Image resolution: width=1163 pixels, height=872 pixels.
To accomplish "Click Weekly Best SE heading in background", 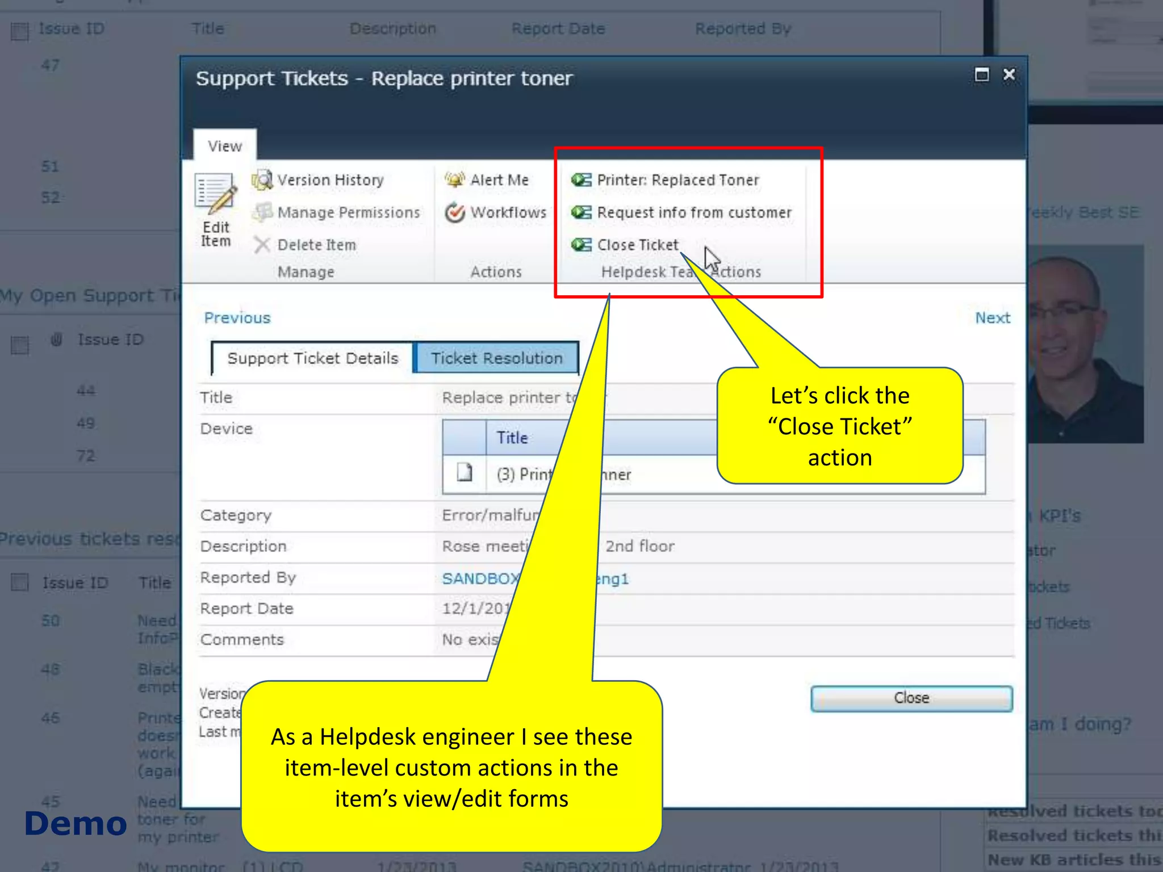I will pyautogui.click(x=1083, y=212).
